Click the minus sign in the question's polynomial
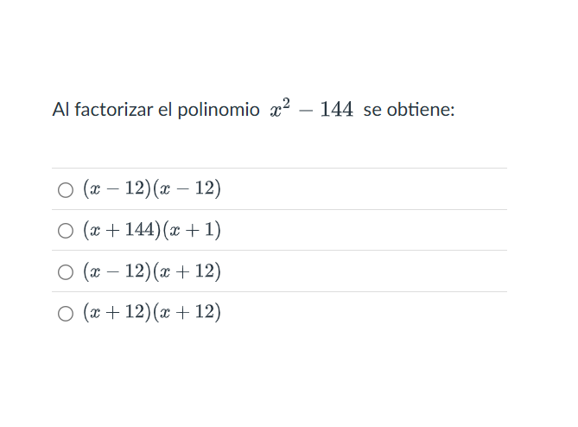This screenshot has width=578, height=427. click(x=306, y=110)
